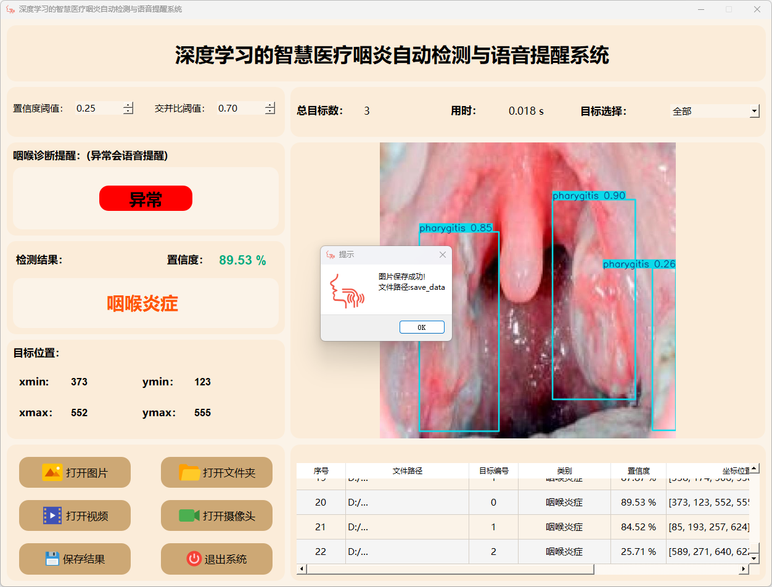Click the 文件路径 column header
The image size is (772, 587).
point(407,470)
